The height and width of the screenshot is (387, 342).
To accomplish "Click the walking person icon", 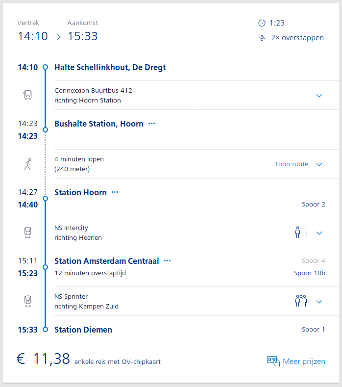I will (x=28, y=164).
